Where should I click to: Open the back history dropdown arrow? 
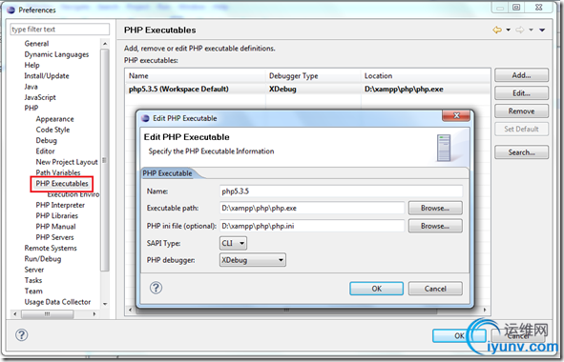(509, 30)
